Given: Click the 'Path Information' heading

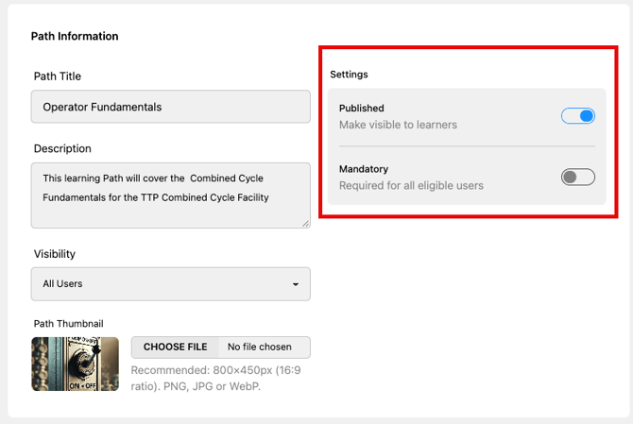Looking at the screenshot, I should (x=75, y=36).
